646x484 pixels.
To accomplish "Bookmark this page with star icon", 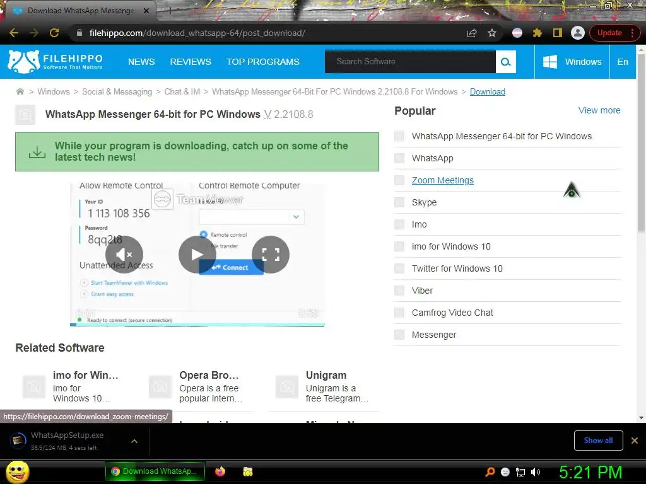I will click(x=492, y=33).
